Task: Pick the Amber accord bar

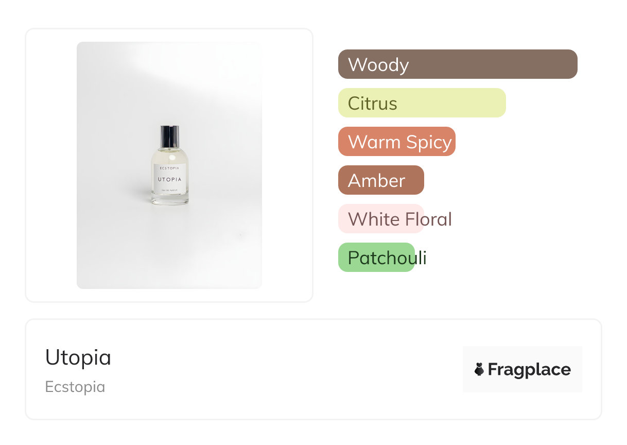Action: 381,180
